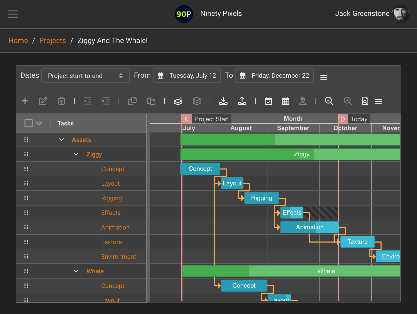The image size is (417, 314).
Task: Outdent the selected task
Action: (88, 101)
